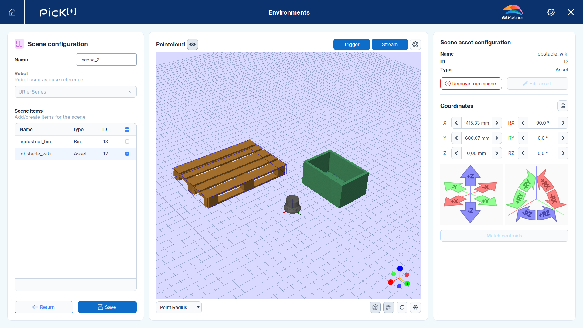Check the industrial_bin row checkbox
Screen dimensions: 583x328
127,142
